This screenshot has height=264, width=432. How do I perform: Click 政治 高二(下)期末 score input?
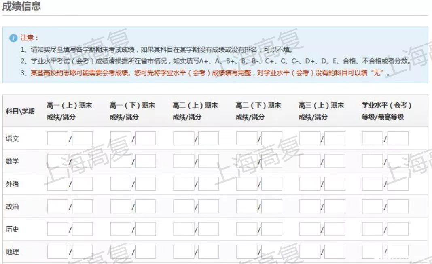click(x=247, y=207)
